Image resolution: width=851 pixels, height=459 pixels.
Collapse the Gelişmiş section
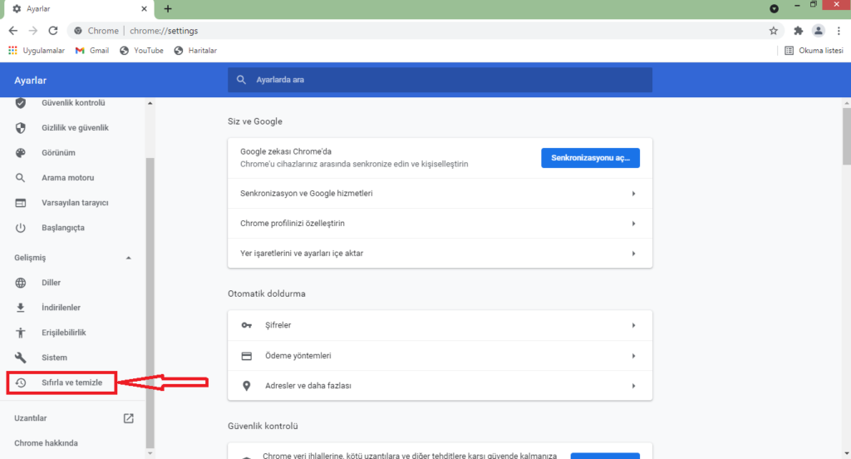click(x=128, y=258)
